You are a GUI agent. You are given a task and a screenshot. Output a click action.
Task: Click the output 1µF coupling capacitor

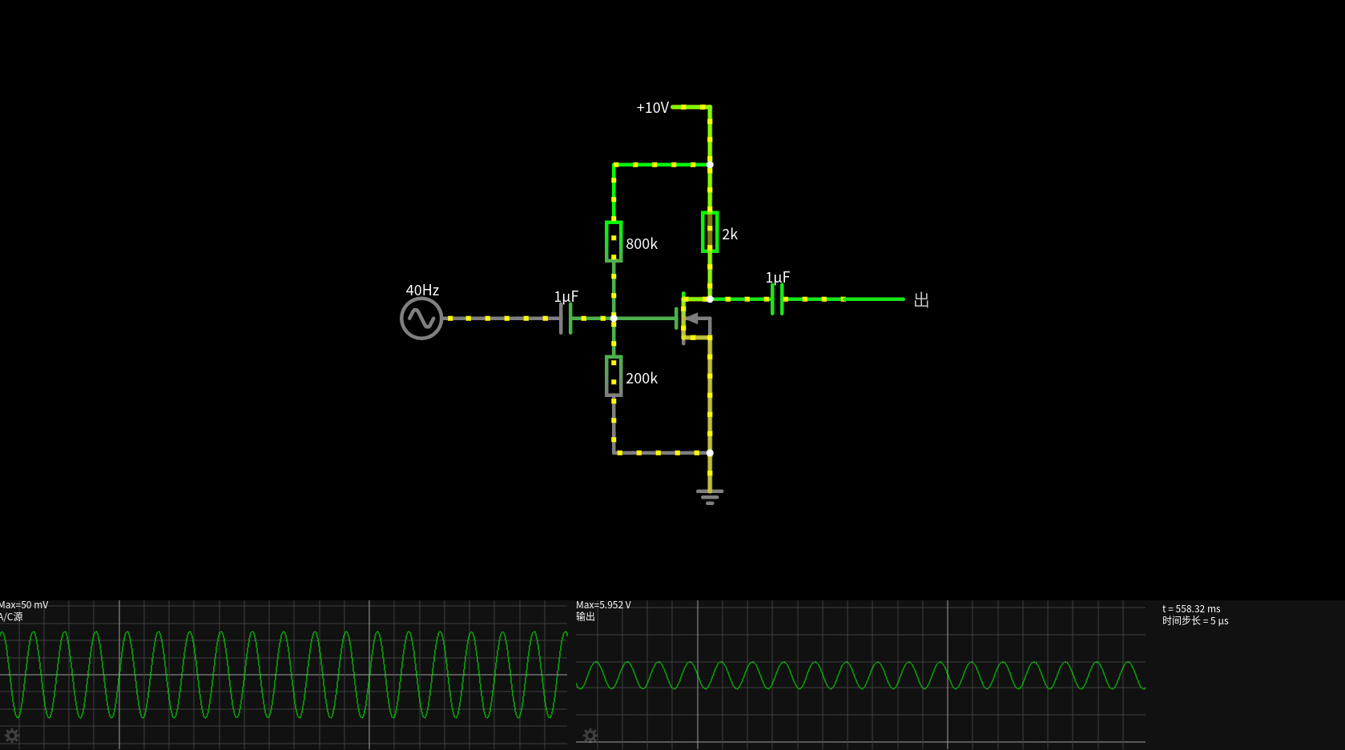pyautogui.click(x=777, y=299)
